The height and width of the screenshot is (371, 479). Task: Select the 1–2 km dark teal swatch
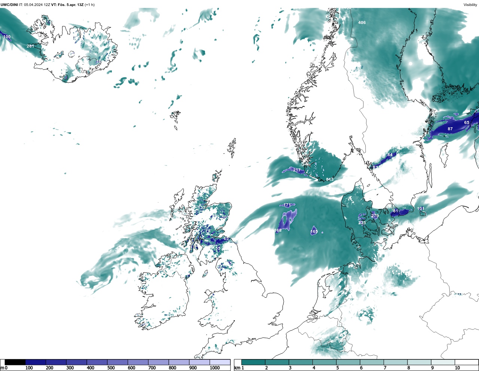(x=253, y=362)
